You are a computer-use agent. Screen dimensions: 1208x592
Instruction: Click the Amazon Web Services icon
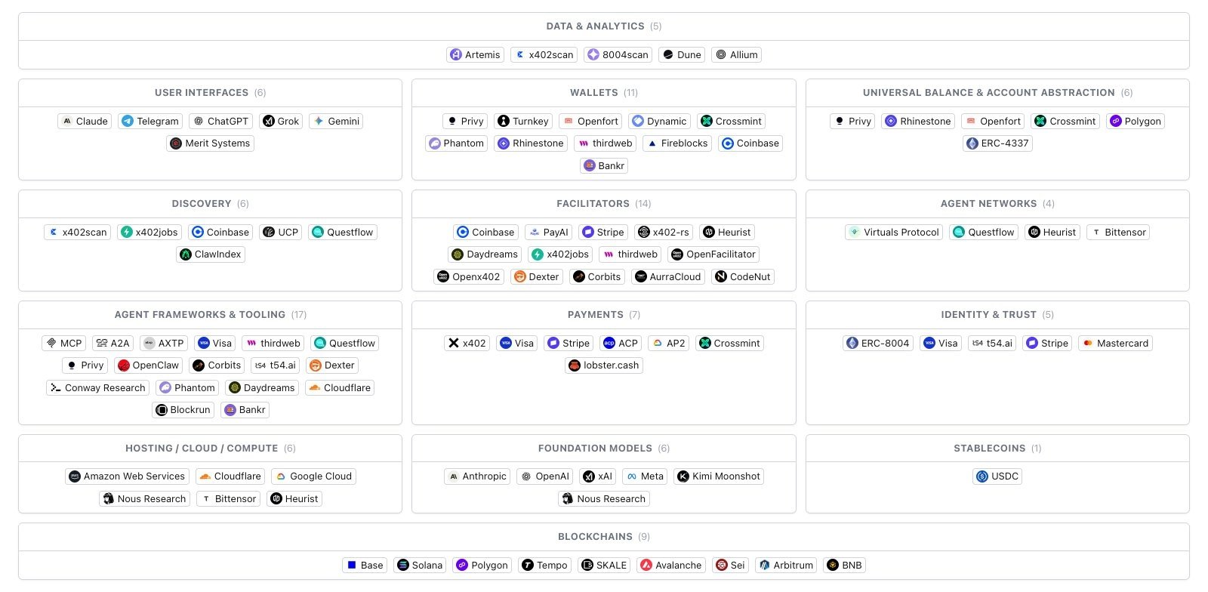pyautogui.click(x=75, y=476)
